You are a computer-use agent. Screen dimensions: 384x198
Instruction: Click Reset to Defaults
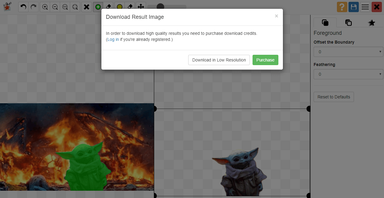334,97
